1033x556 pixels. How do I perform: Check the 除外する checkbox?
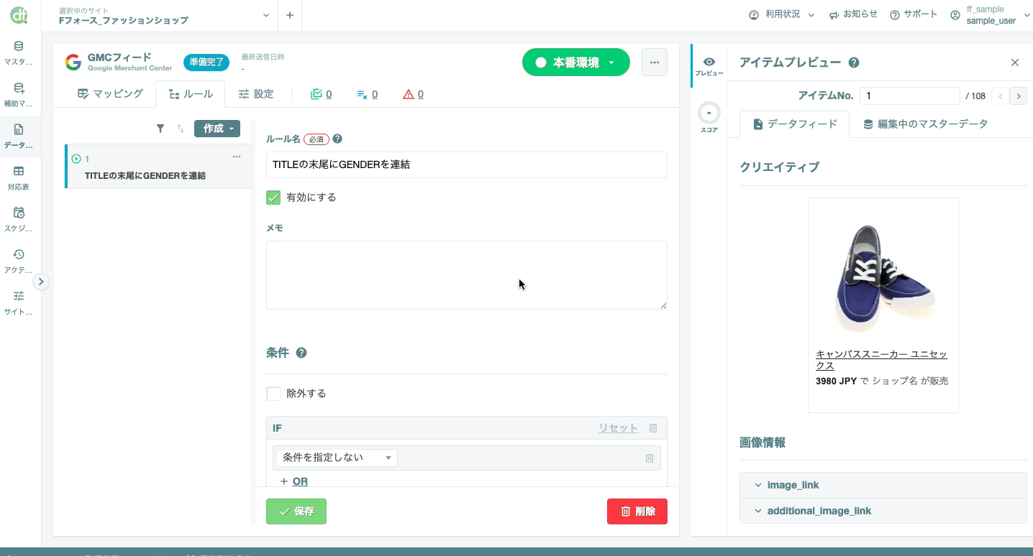[x=273, y=393]
